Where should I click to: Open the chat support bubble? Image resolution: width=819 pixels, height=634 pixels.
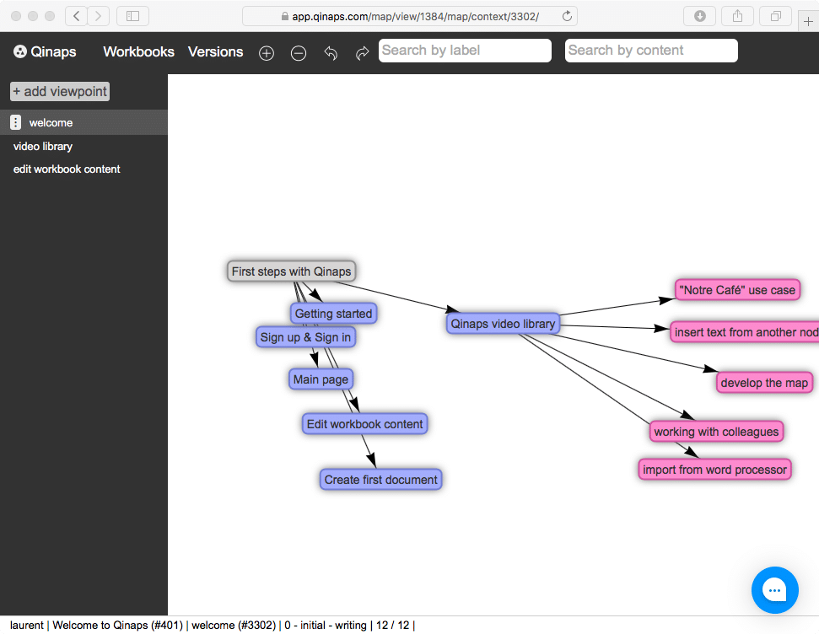[774, 590]
